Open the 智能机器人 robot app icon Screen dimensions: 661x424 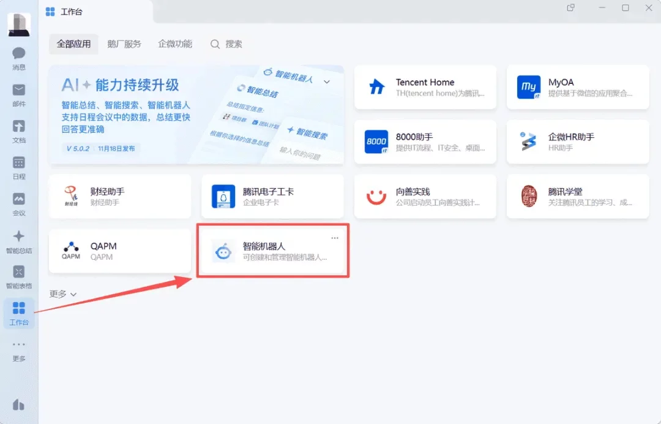point(223,251)
